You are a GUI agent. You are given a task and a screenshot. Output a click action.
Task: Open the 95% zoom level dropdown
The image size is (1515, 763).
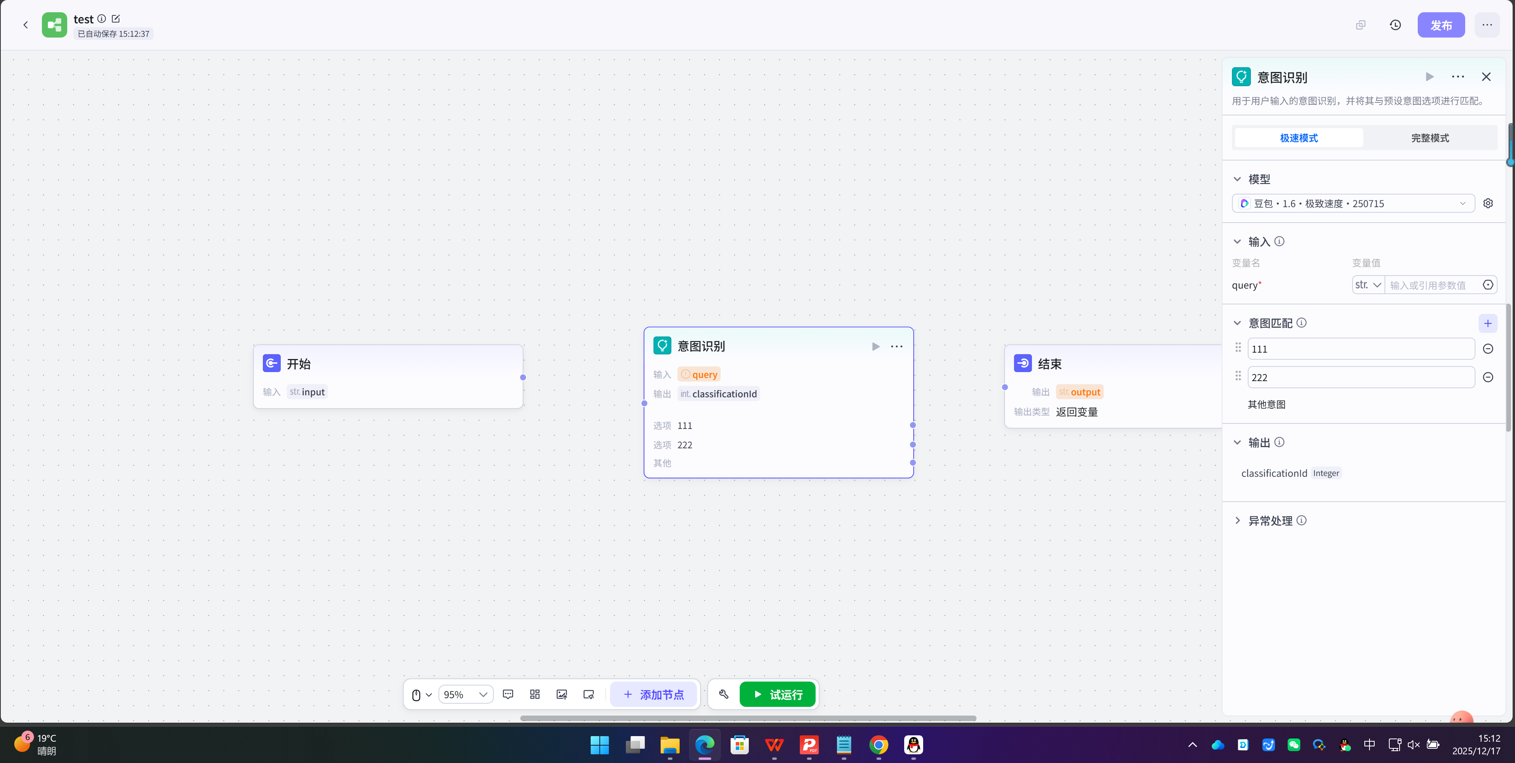[x=465, y=695]
